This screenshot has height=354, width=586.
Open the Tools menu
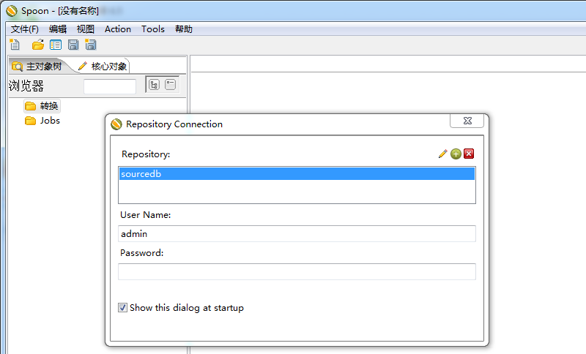[153, 29]
